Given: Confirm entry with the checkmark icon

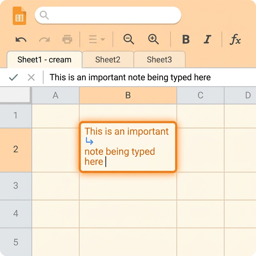Looking at the screenshot, I should click(13, 77).
